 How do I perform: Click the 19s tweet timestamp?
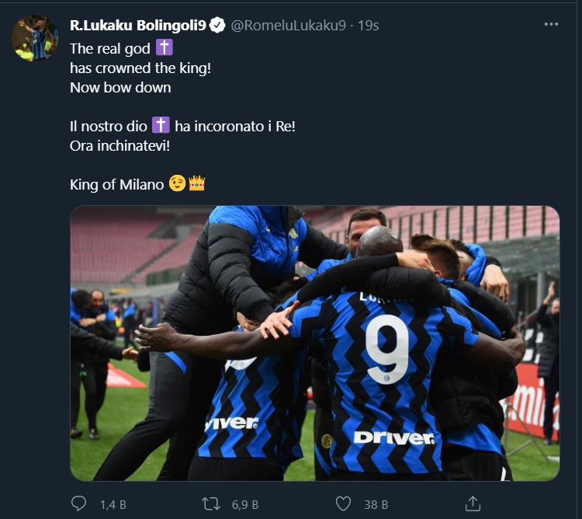click(x=368, y=26)
